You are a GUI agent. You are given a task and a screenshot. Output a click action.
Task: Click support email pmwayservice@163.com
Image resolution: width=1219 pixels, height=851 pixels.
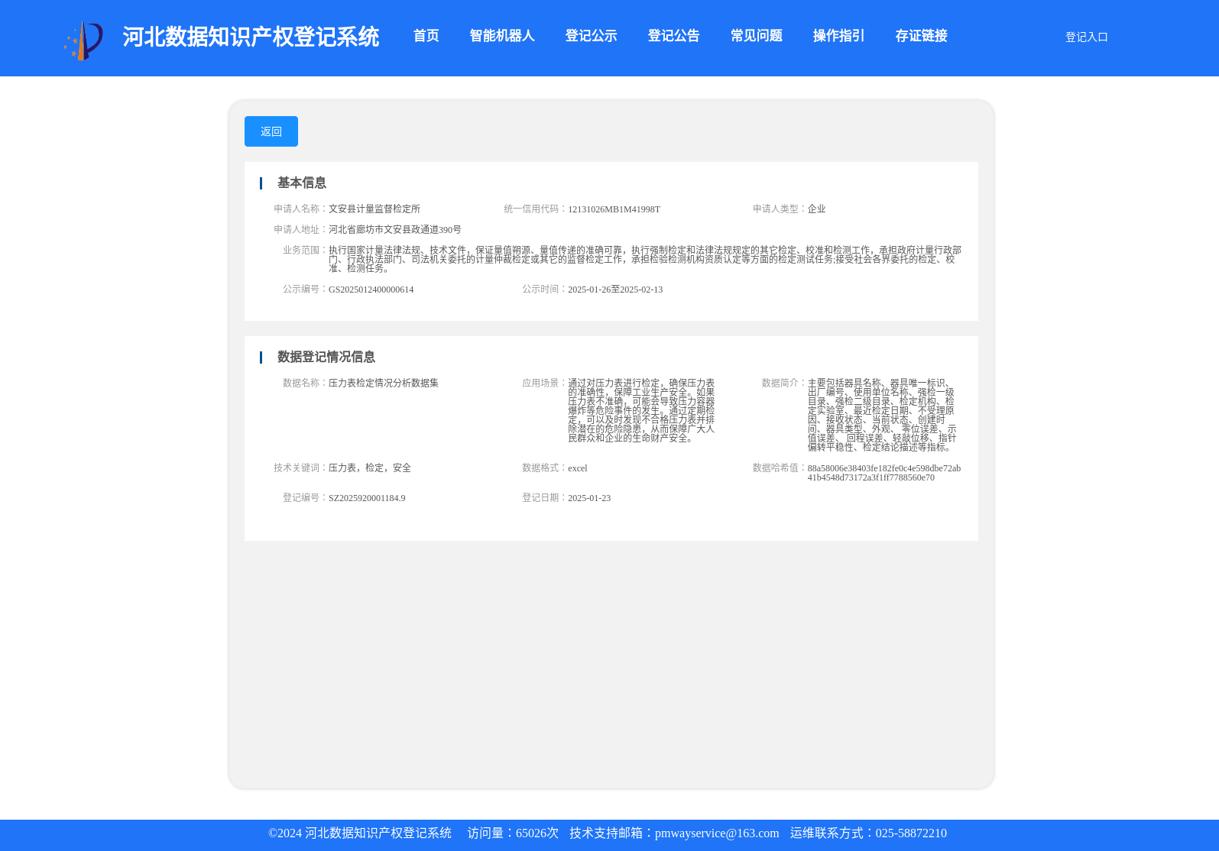pos(717,833)
